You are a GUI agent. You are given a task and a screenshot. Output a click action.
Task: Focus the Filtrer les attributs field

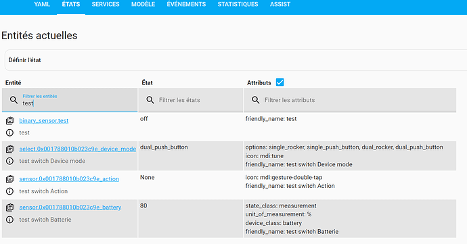[x=350, y=100]
